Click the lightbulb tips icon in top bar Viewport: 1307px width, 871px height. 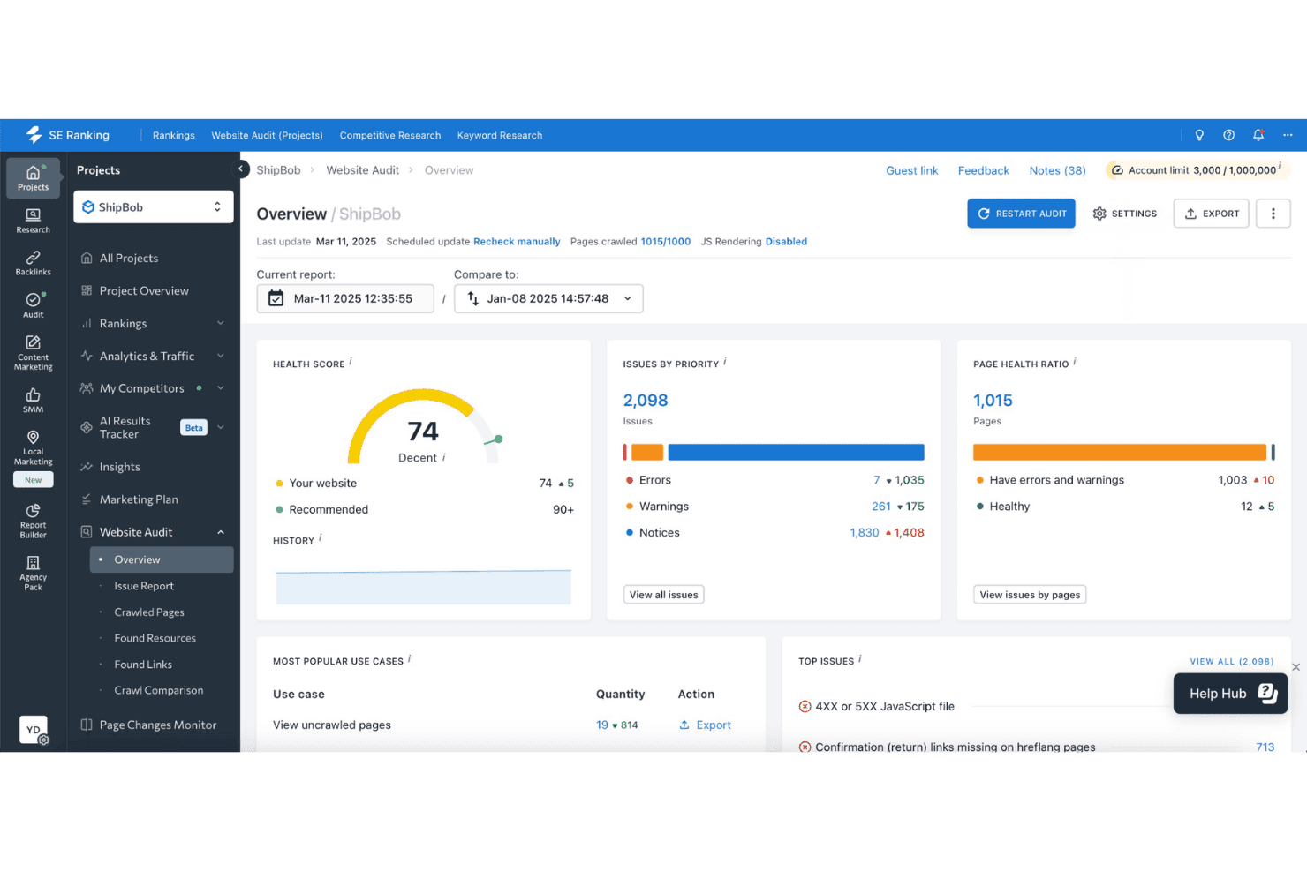point(1199,135)
